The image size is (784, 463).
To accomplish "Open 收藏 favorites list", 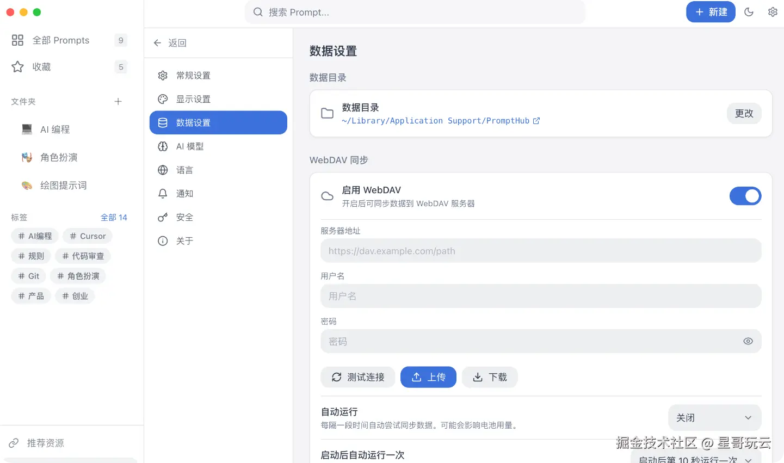I will pos(70,67).
